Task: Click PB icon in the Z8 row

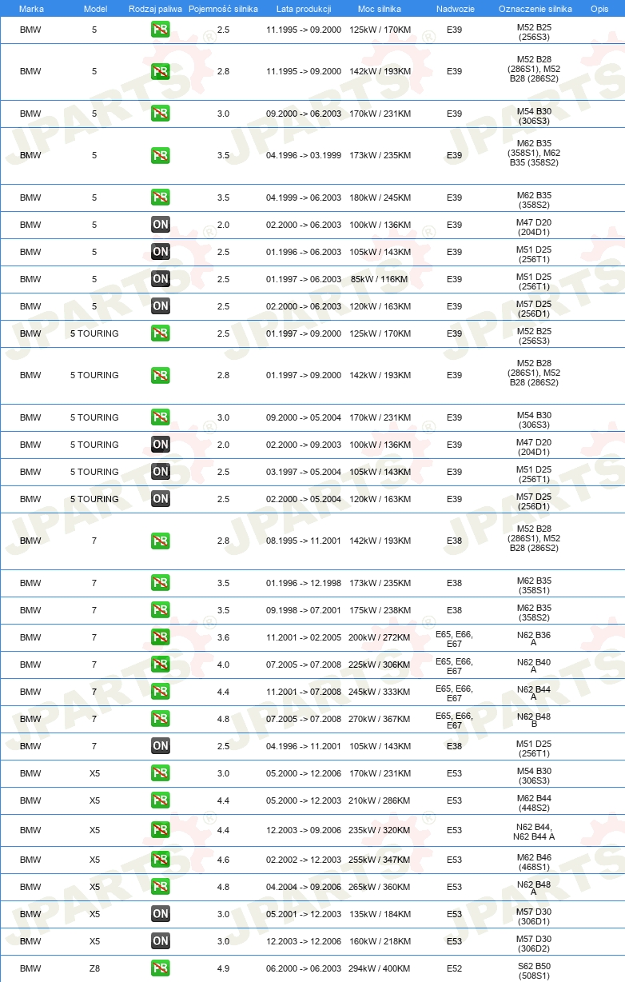Action: (x=161, y=968)
